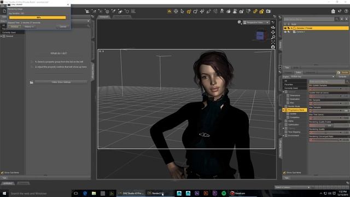350x197 pixels.
Task: Click the search icon in Scene pane
Action: (x=337, y=20)
